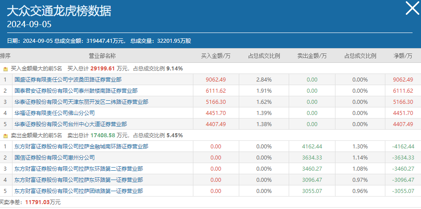This screenshot has height=209, width=421.
Task: Click net amount -3634.33
Action: click(403, 158)
